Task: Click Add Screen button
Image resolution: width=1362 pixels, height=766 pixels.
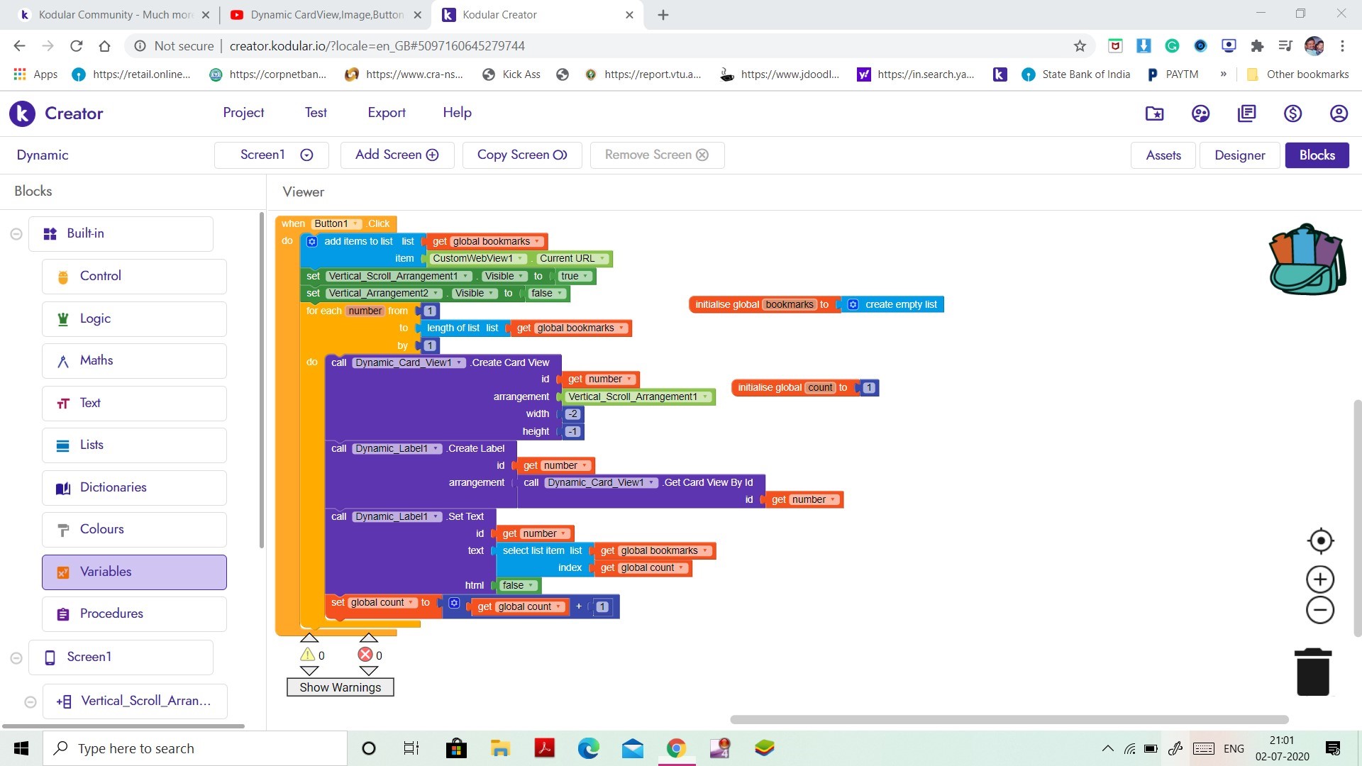Action: click(x=397, y=155)
